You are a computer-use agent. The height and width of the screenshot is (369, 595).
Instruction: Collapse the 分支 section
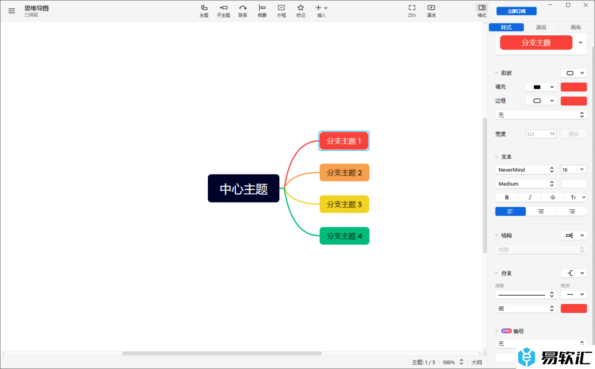pyautogui.click(x=496, y=273)
